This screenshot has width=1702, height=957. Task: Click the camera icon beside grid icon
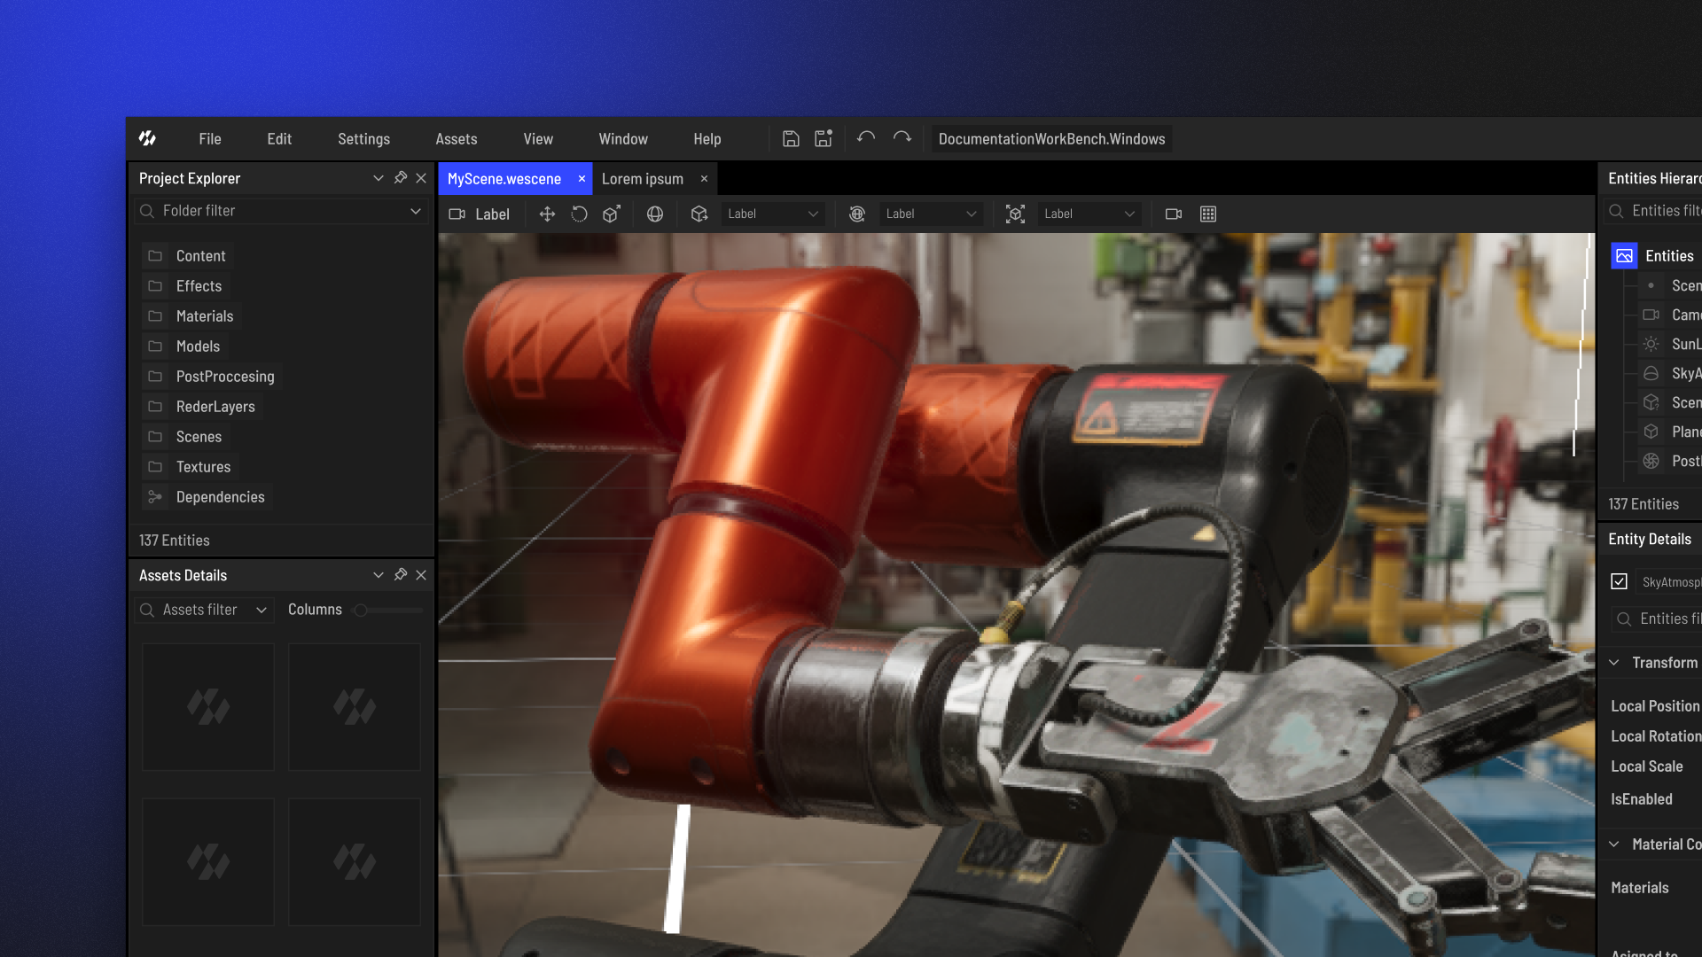click(1174, 214)
